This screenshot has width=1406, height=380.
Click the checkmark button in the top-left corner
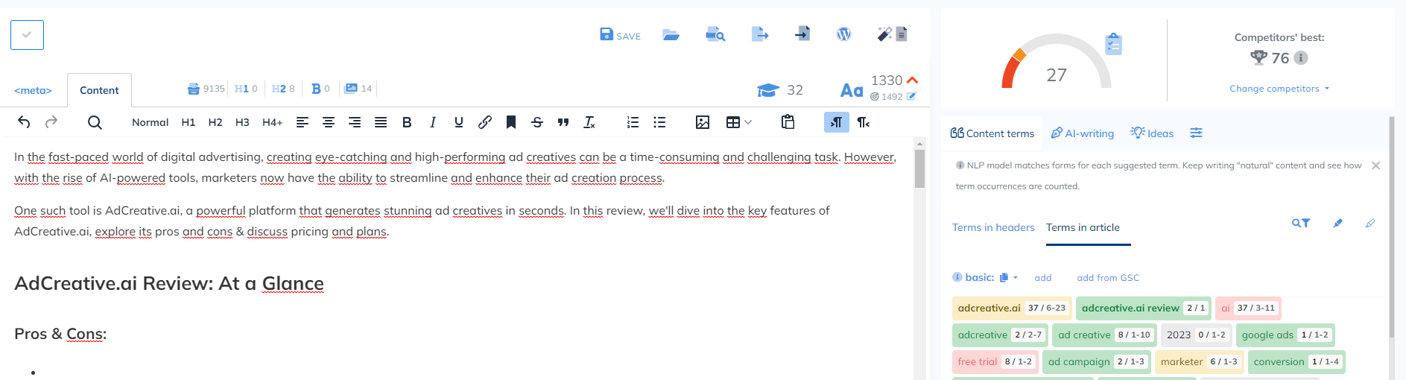pyautogui.click(x=27, y=35)
